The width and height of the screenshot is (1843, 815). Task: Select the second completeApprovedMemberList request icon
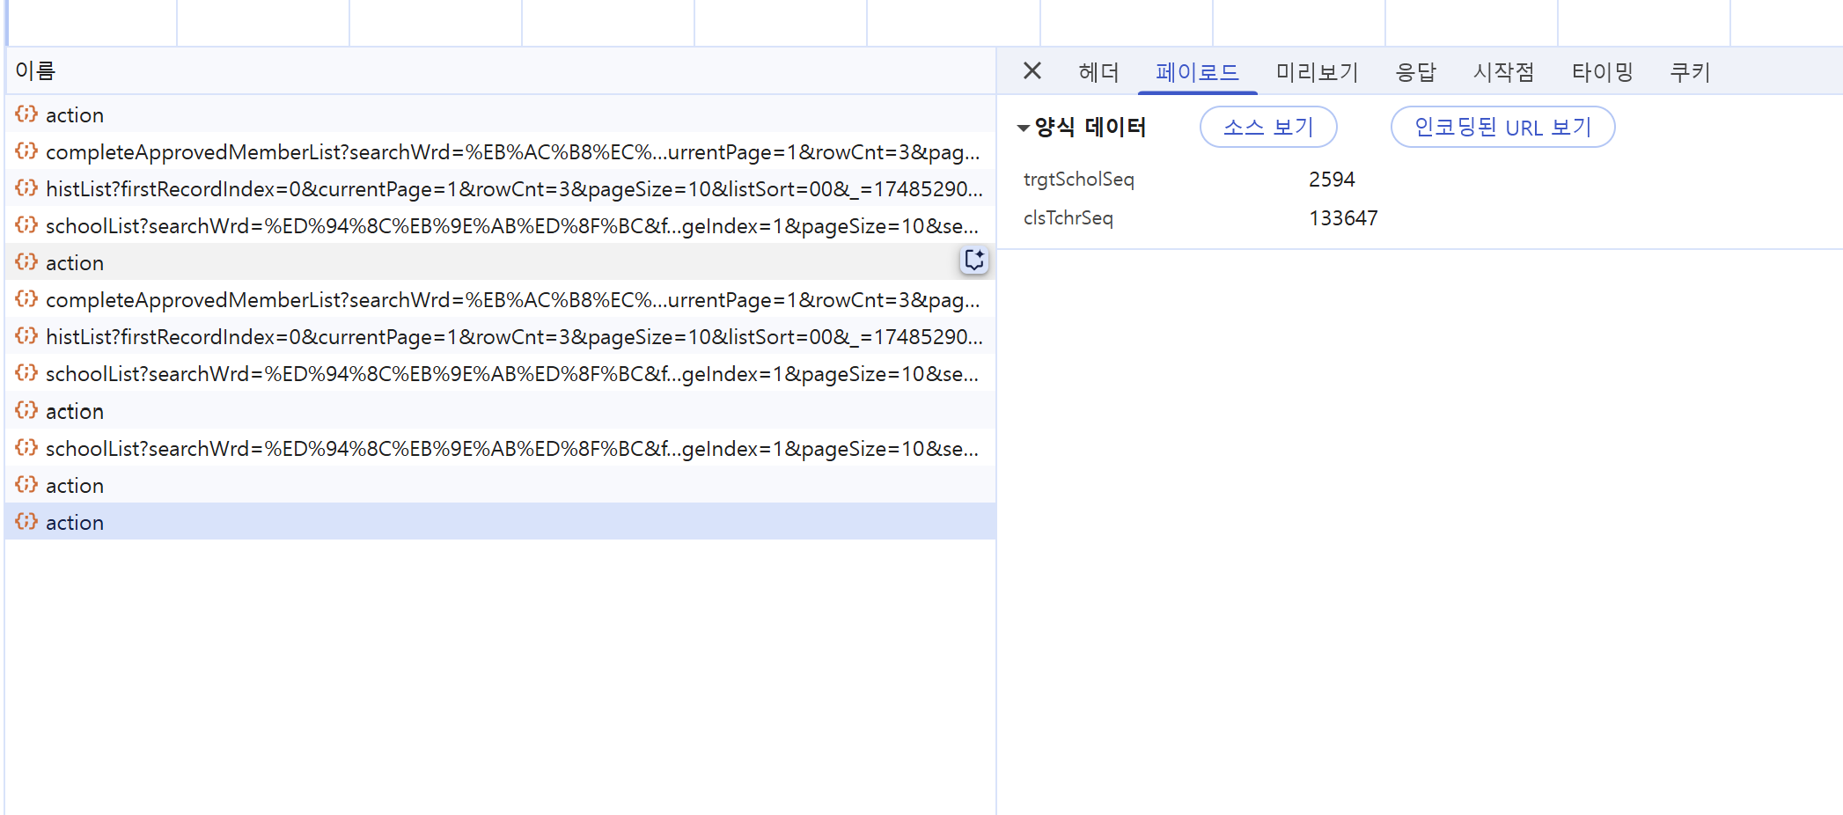[26, 299]
